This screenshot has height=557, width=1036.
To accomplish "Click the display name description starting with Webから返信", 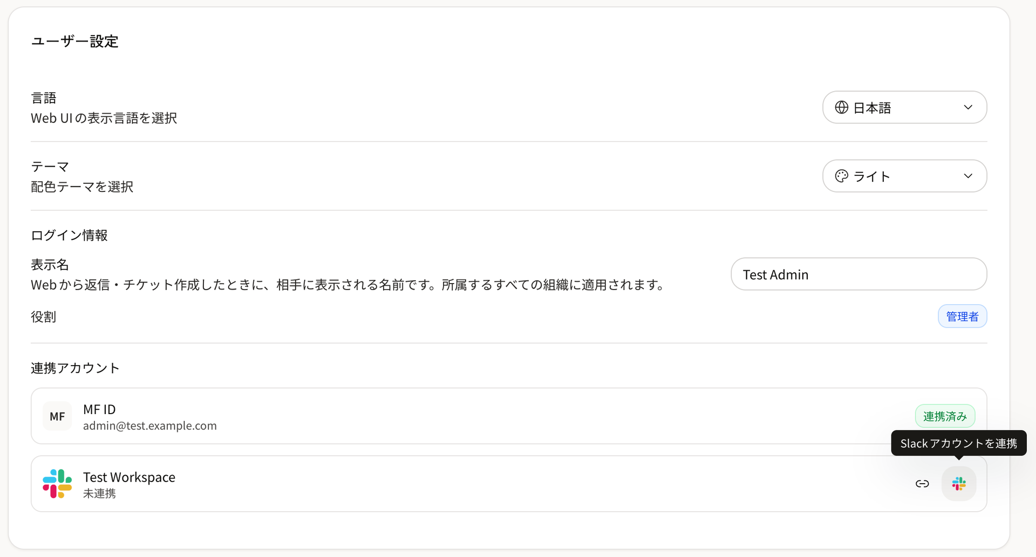I will coord(350,285).
